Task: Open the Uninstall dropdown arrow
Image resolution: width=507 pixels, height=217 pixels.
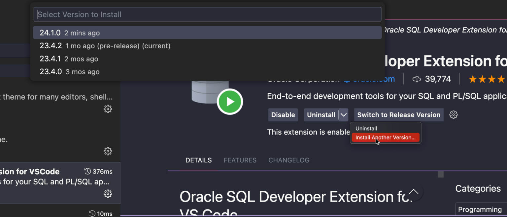Action: (344, 115)
